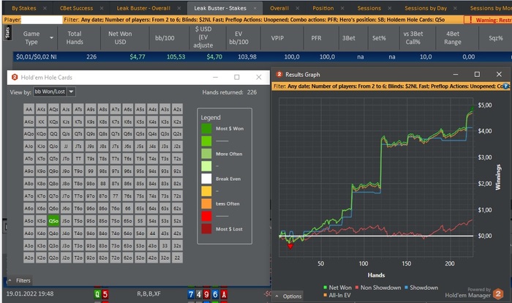Image resolution: width=512 pixels, height=303 pixels.
Task: Select the QQ hole card cell
Action: coord(53,134)
